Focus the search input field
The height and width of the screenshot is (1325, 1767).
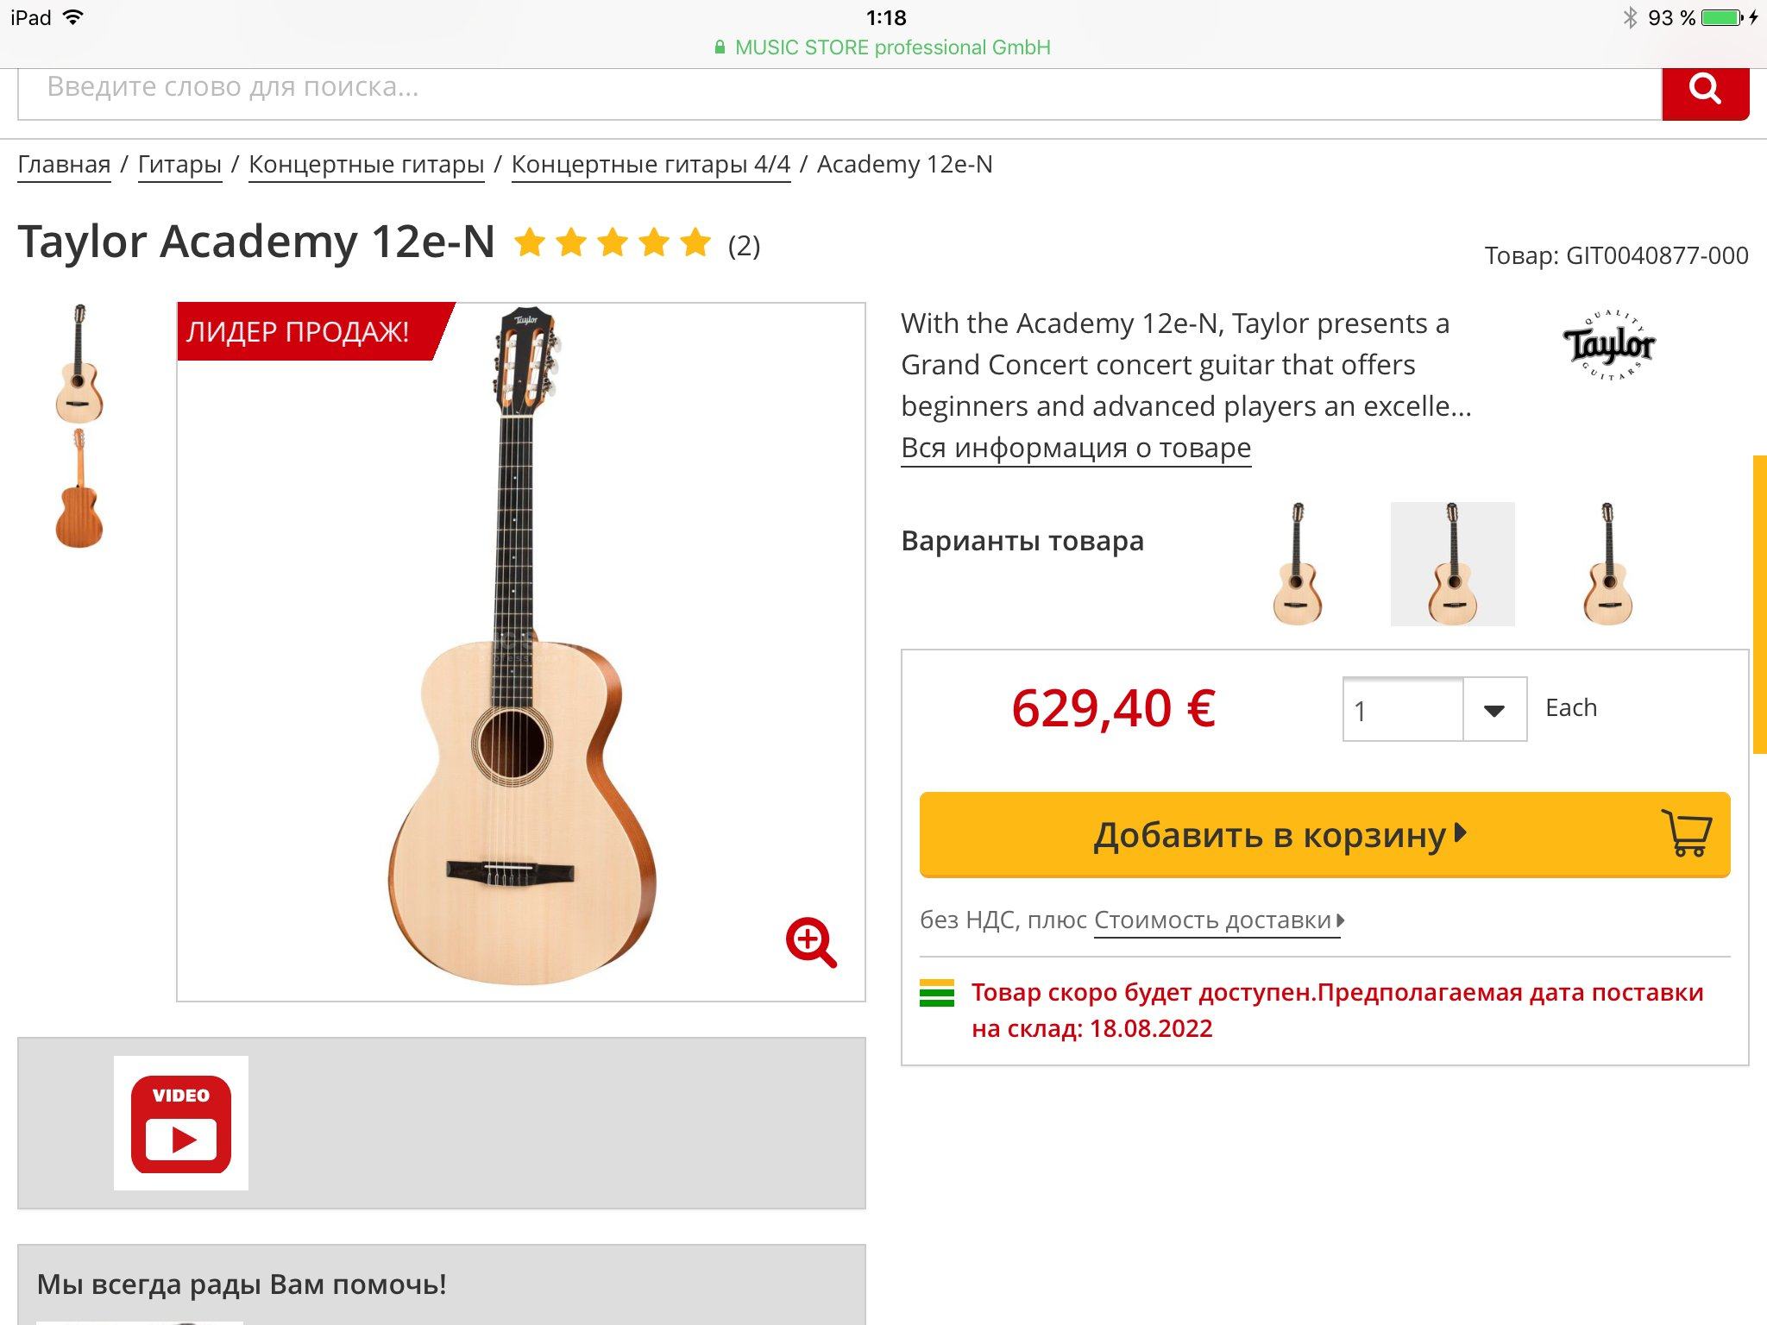click(837, 90)
